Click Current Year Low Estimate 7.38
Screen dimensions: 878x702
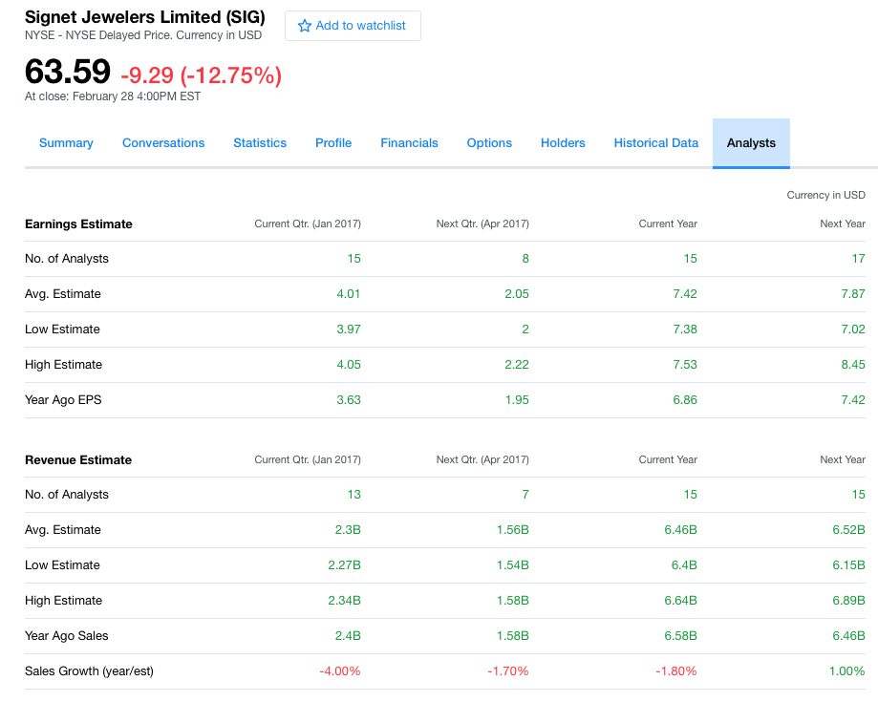click(685, 330)
